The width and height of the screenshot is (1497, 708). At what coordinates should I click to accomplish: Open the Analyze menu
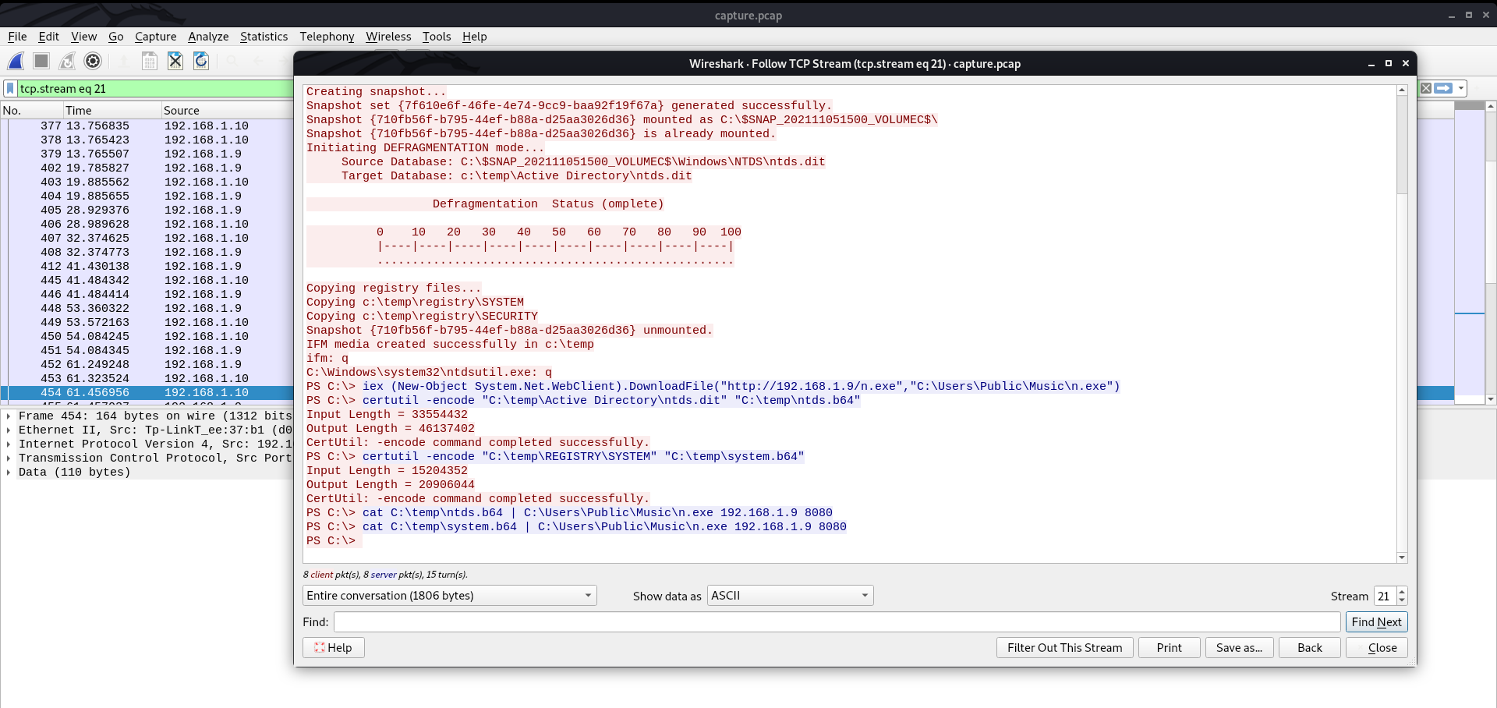click(x=208, y=36)
